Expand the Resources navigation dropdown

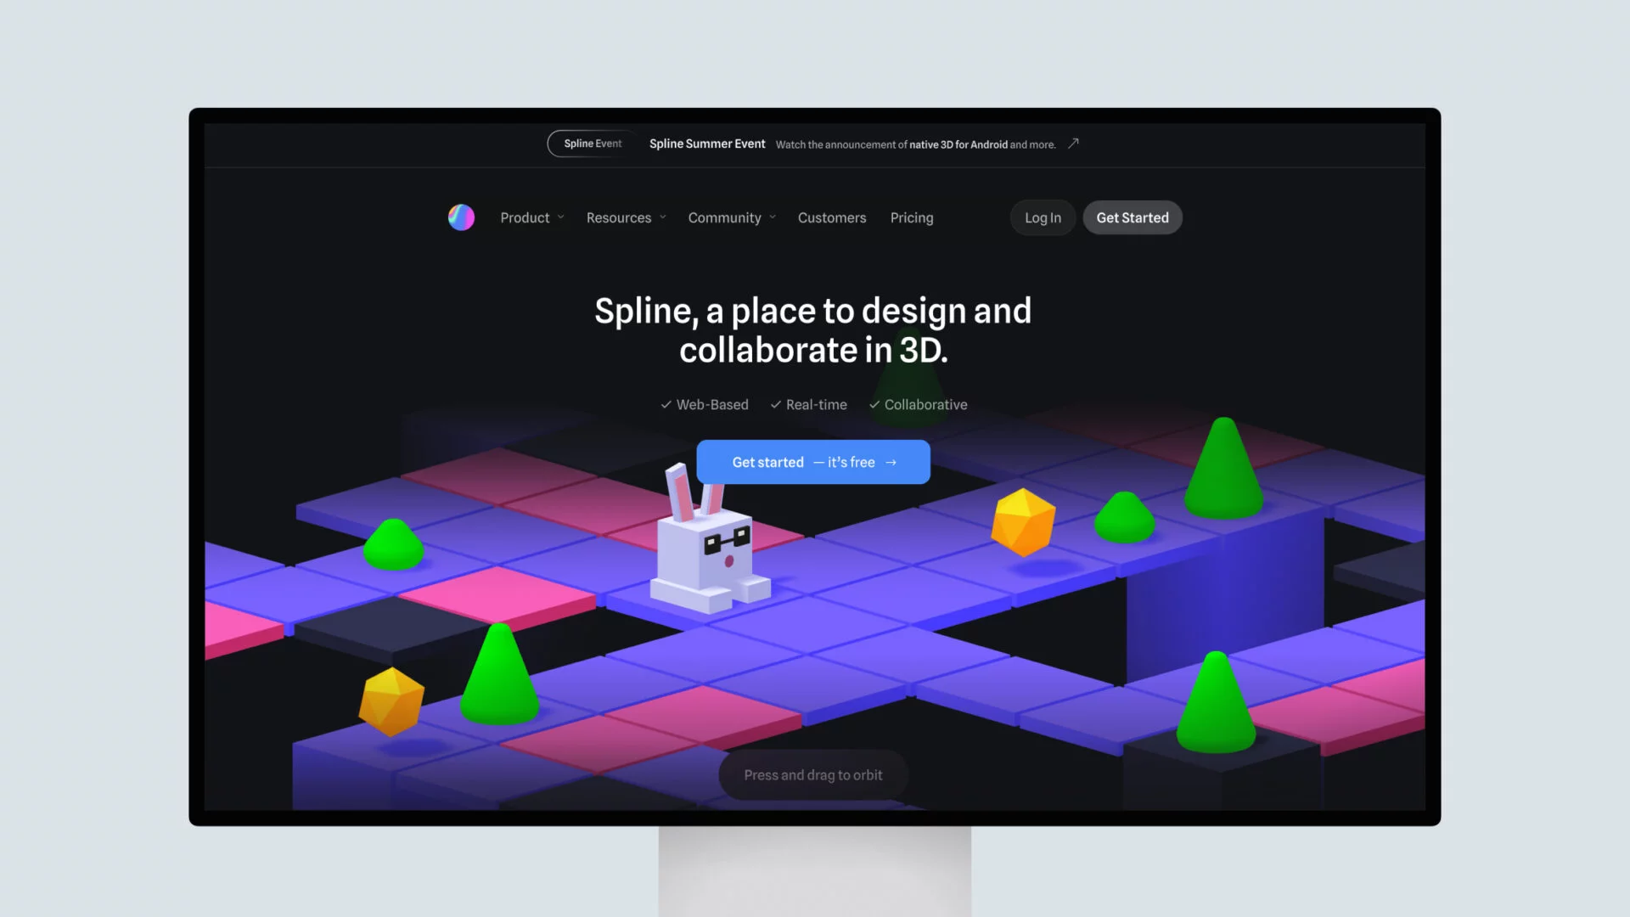[x=626, y=217]
